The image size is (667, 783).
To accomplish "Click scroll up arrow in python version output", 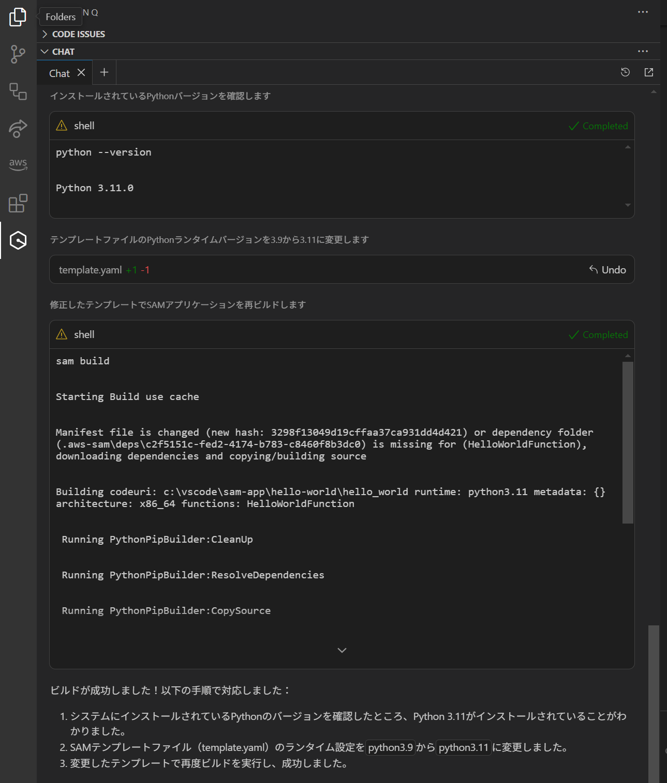I will [x=628, y=147].
